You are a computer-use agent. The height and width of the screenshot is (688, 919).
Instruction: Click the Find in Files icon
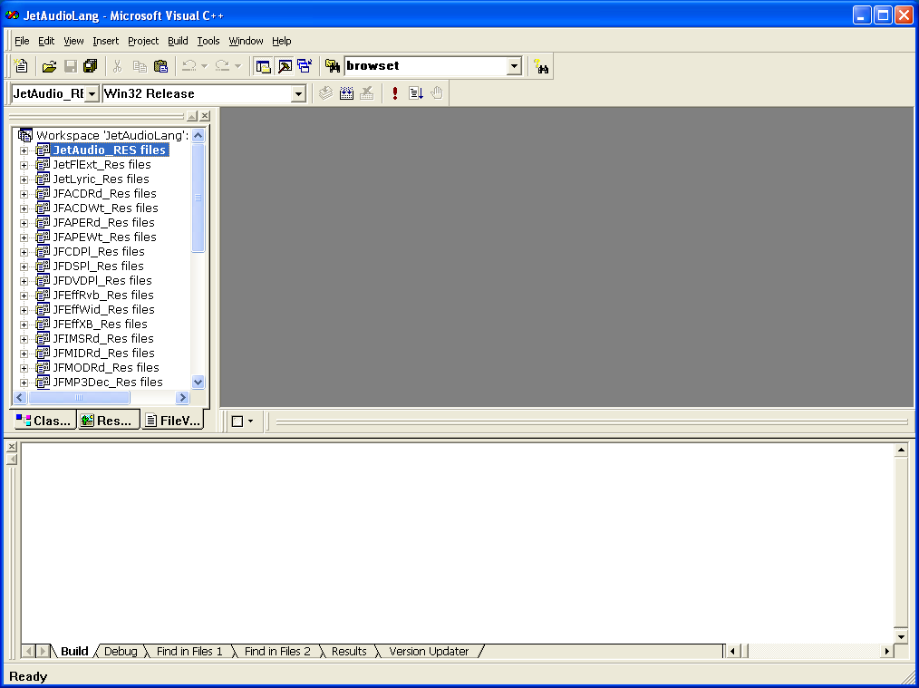click(x=333, y=66)
